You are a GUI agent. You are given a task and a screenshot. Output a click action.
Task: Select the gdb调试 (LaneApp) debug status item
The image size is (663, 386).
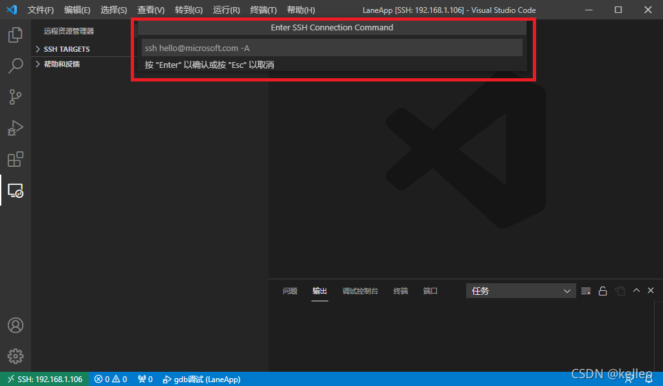(x=202, y=380)
